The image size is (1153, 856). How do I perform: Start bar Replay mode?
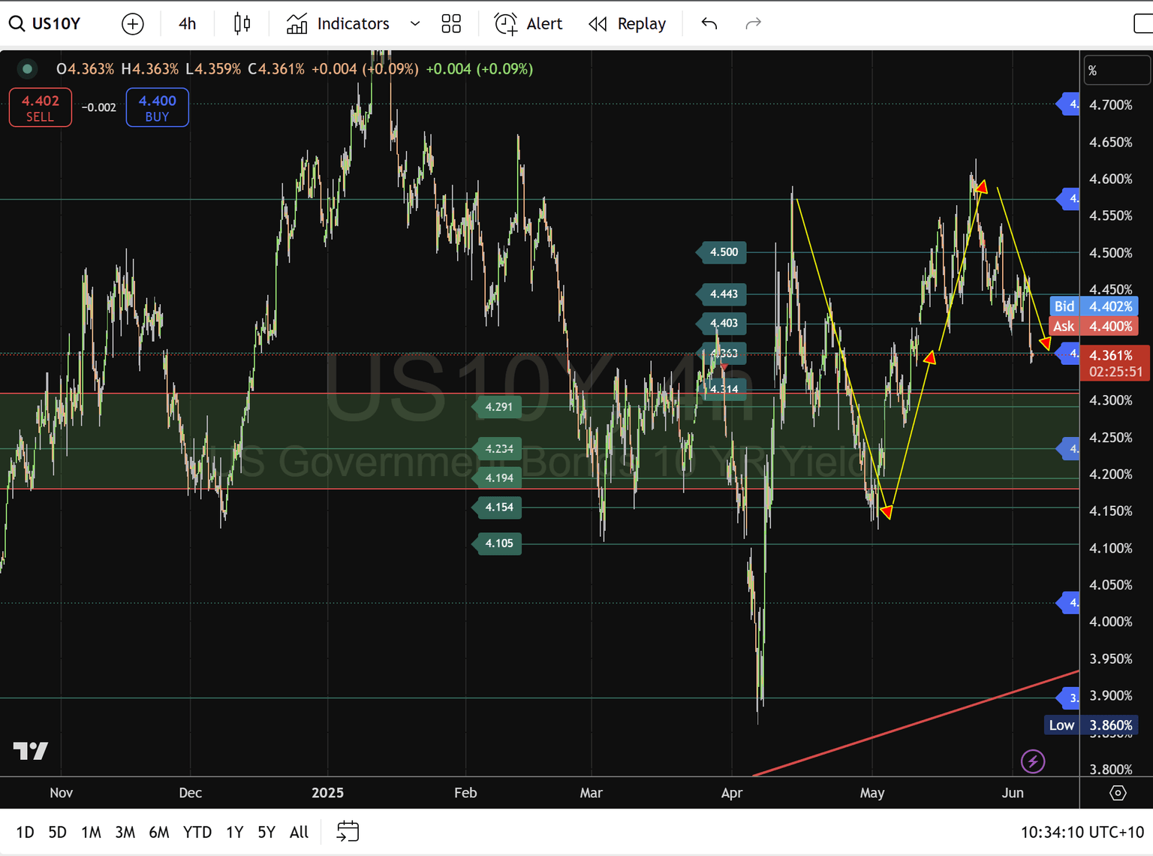click(x=628, y=24)
